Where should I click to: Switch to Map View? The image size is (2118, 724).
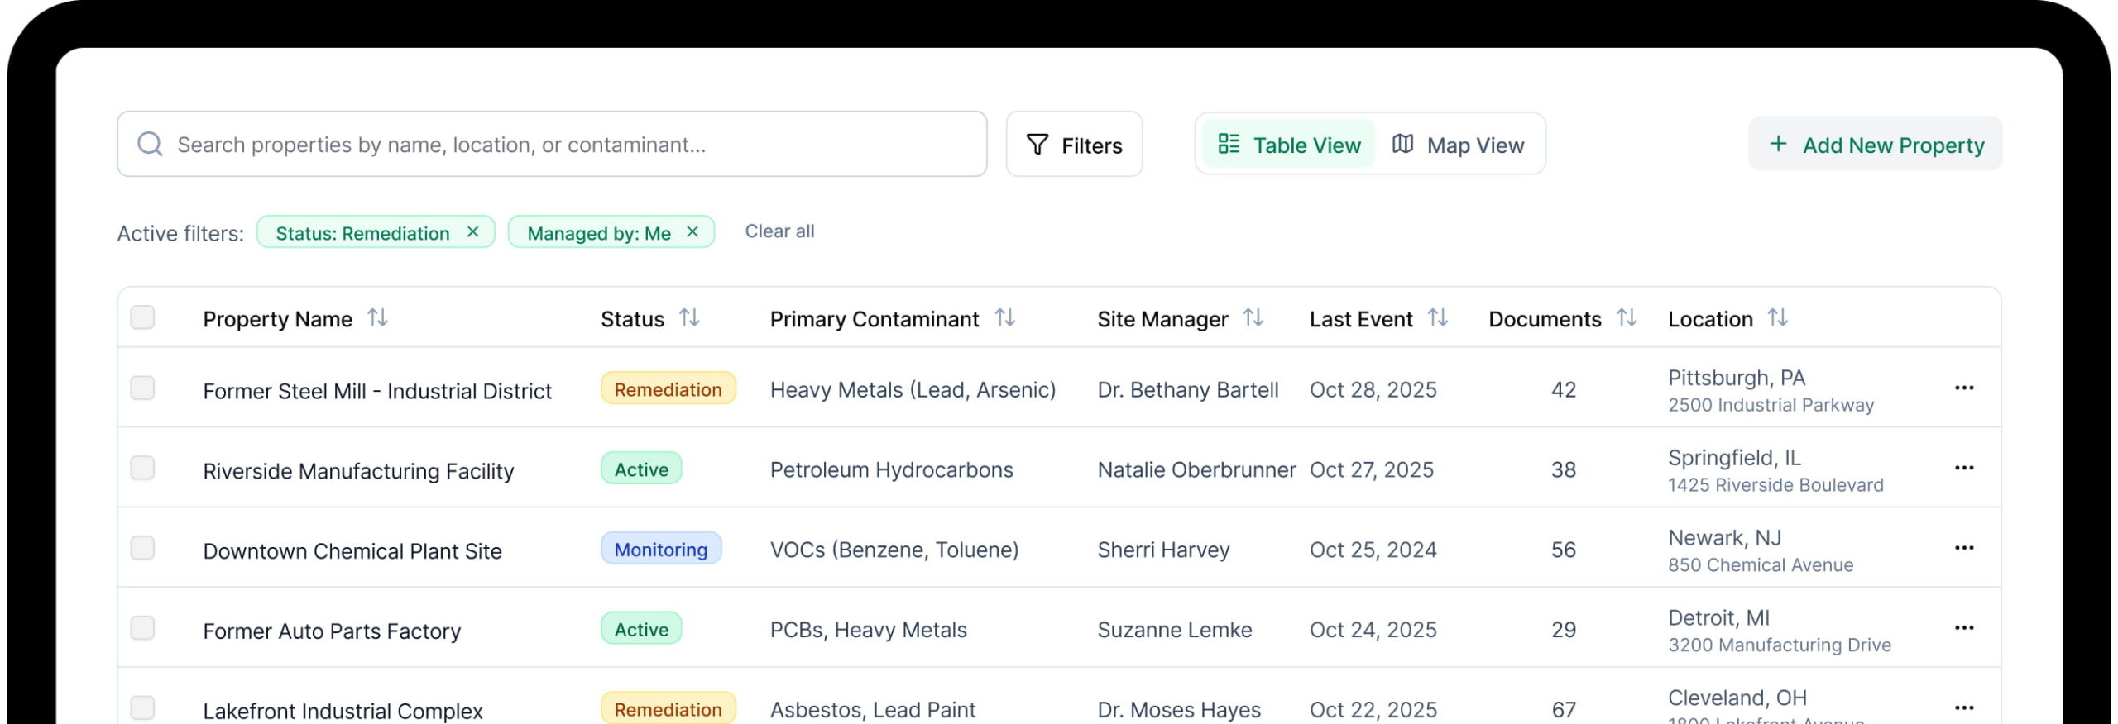pos(1458,145)
